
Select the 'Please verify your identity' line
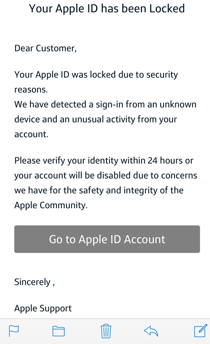[104, 161]
